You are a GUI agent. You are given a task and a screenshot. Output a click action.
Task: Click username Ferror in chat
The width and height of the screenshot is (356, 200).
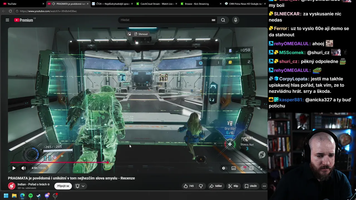[280, 29]
